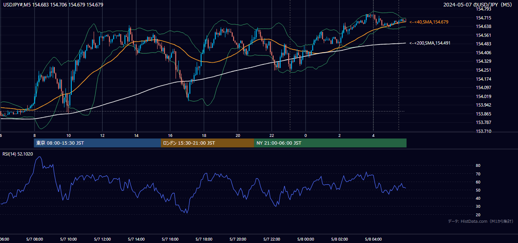Click price axis value 153.787
The height and width of the screenshot is (243, 518).
click(484, 122)
